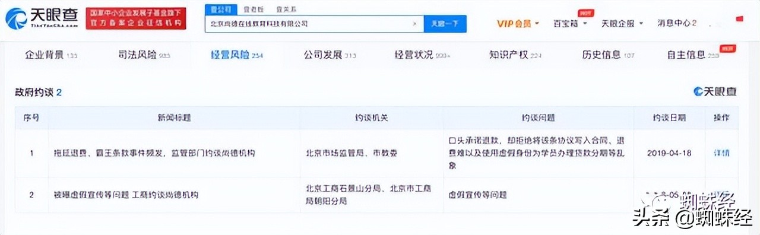Click the 约谈机关 column header
760x235 pixels.
[x=372, y=117]
